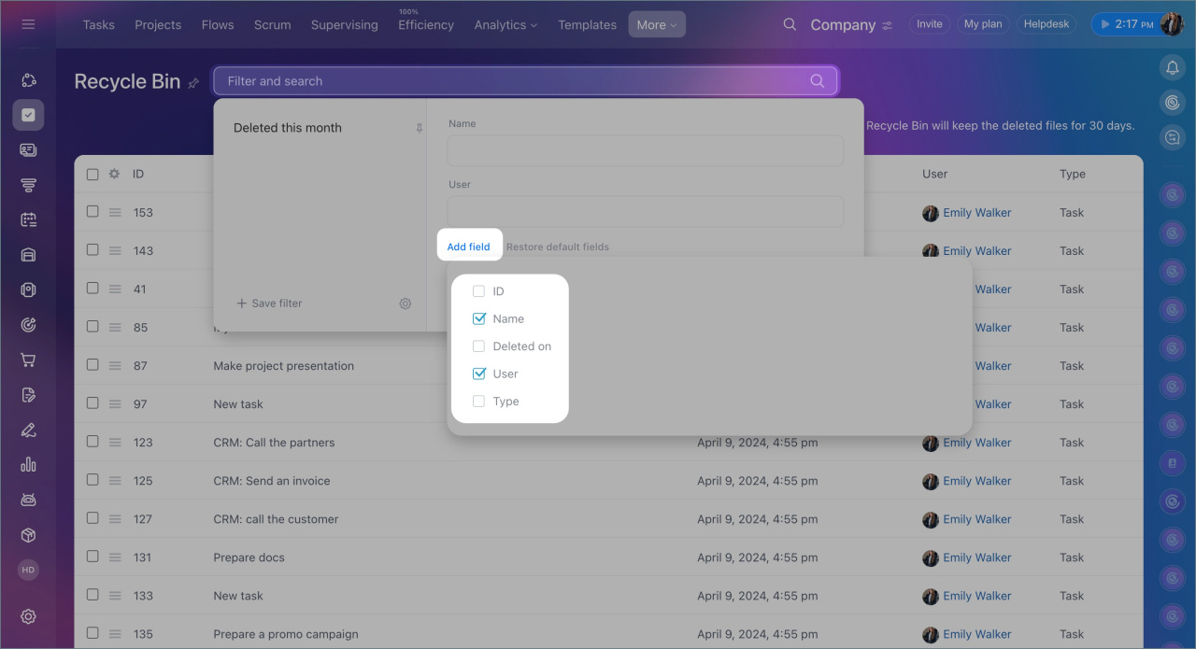Check the Deleted on field option
Viewport: 1196px width, 649px height.
coord(478,346)
